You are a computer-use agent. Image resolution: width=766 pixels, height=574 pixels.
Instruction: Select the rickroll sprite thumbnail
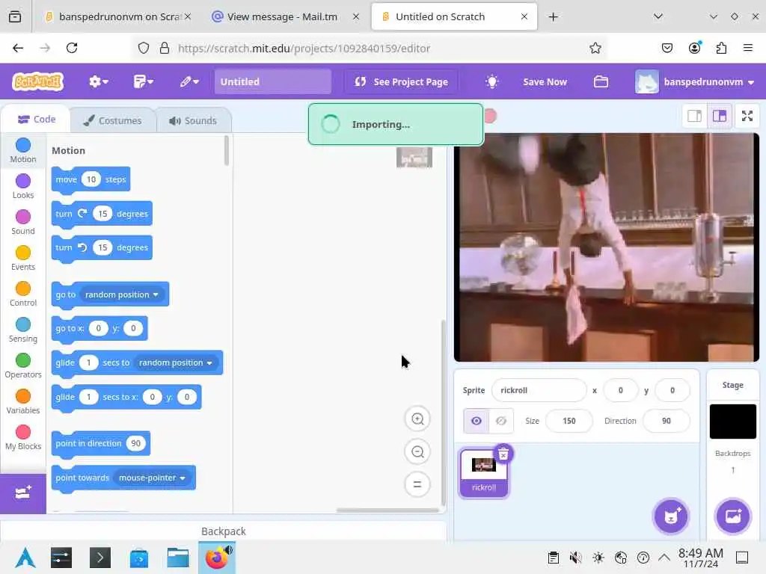(483, 473)
